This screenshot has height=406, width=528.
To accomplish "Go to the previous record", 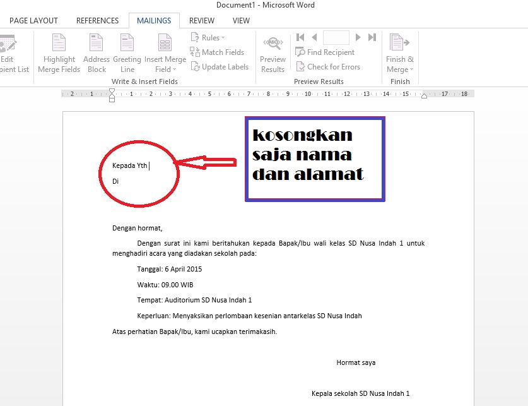I will point(314,37).
